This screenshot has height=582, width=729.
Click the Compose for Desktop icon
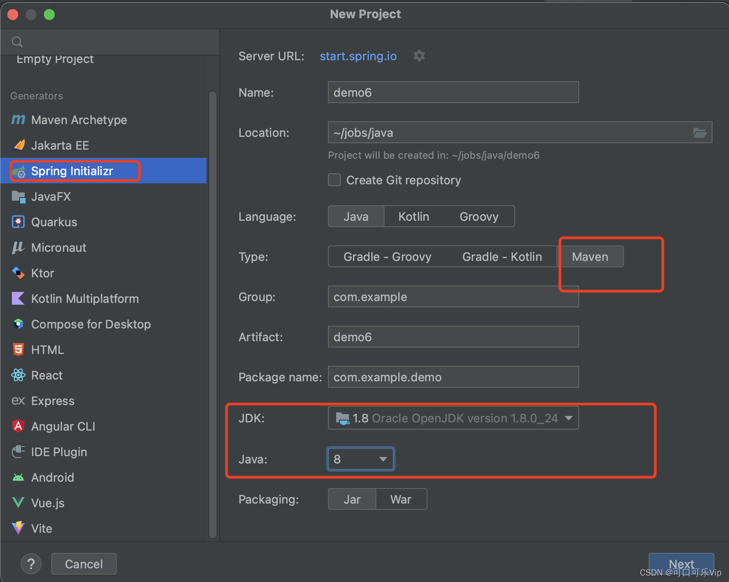pyautogui.click(x=18, y=324)
